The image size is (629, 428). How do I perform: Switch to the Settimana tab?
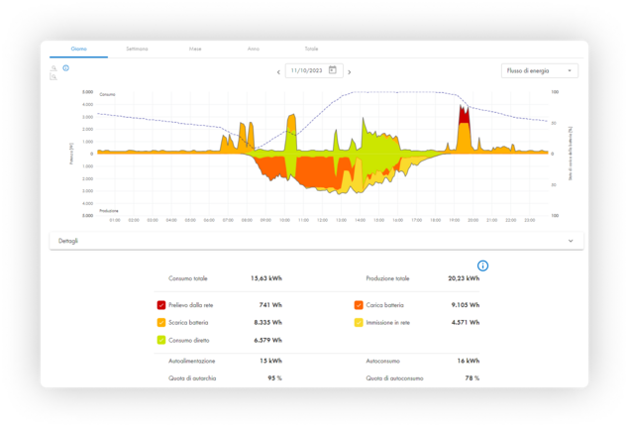click(137, 48)
